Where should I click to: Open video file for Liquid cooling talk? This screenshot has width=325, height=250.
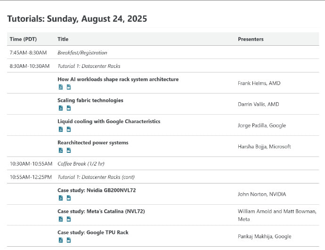68,129
